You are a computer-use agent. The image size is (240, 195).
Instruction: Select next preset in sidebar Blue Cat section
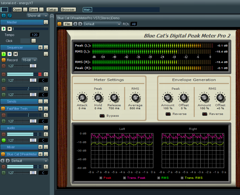pyautogui.click(x=8, y=161)
